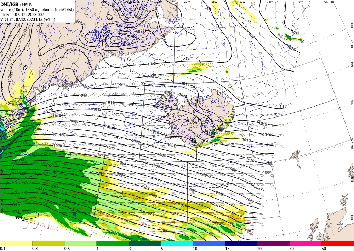Screen dimensions: 354x251
Task: Click the 974 pressure value under the L
Action: click(19, 218)
